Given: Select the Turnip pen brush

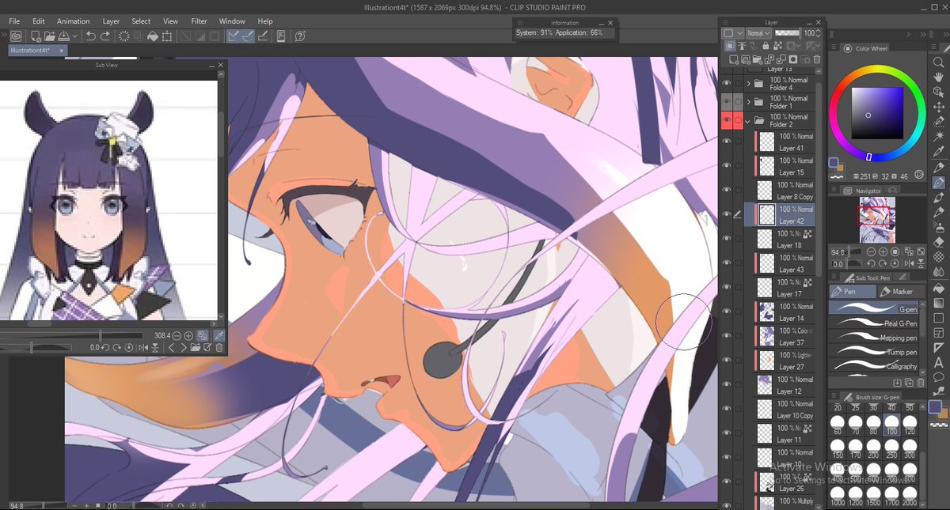Looking at the screenshot, I should coord(873,352).
